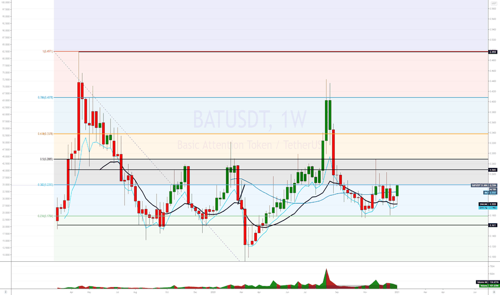The width and height of the screenshot is (500, 295).
Task: Click the latest green weekly candle
Action: [398, 191]
